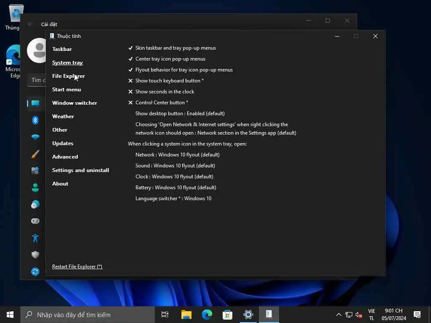Click the Restart File Explorer link

pos(77,266)
